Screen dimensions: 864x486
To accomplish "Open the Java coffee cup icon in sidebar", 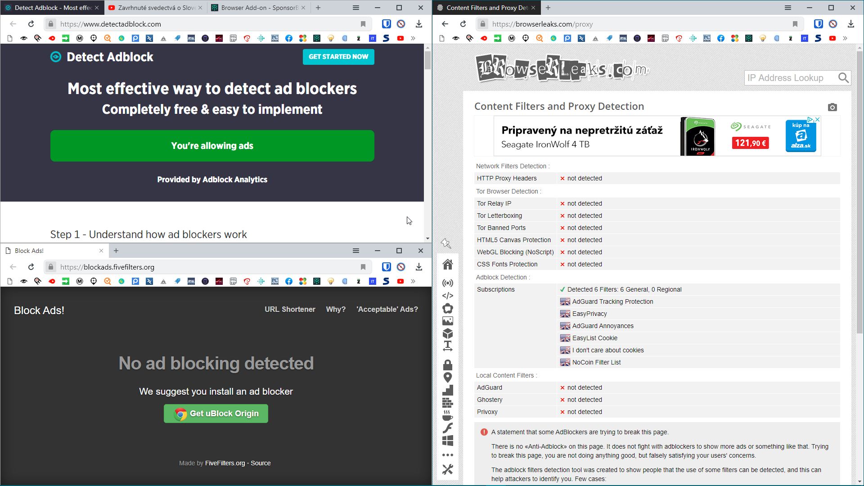I will pos(447,415).
